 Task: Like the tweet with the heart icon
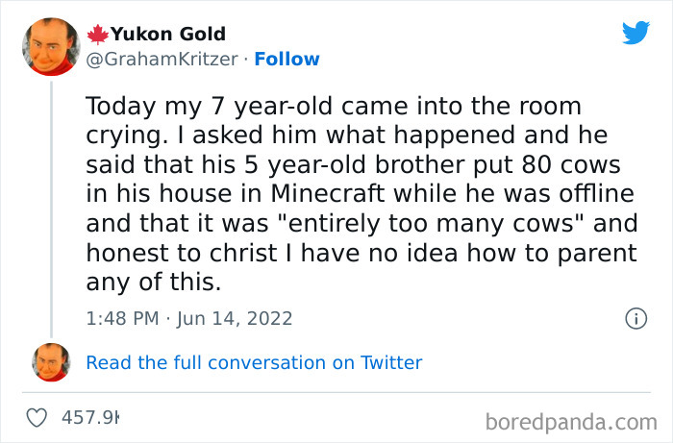(38, 419)
